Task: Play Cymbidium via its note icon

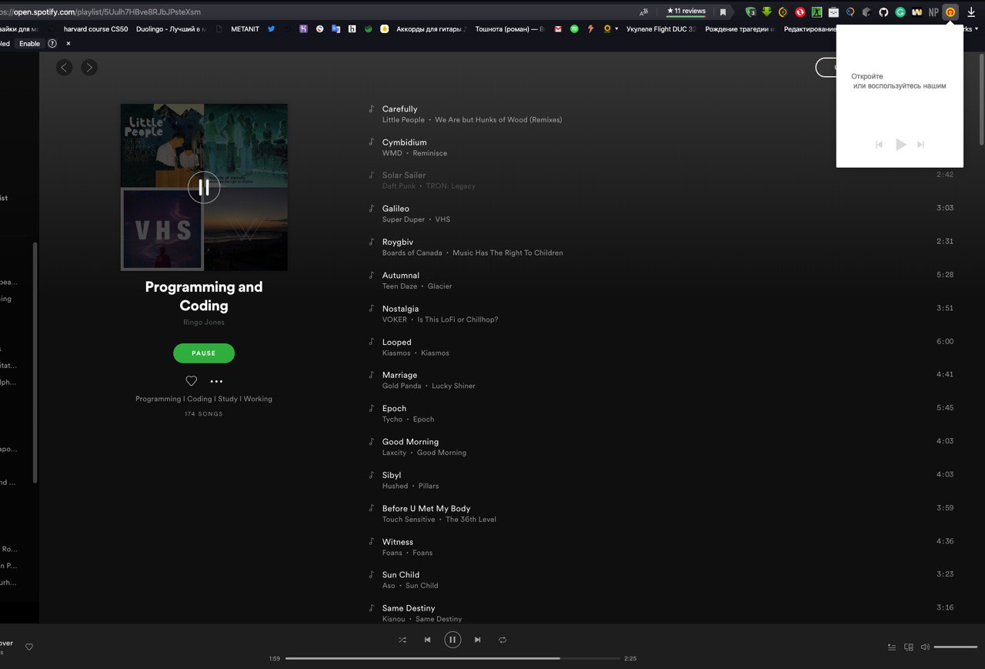Action: click(371, 142)
